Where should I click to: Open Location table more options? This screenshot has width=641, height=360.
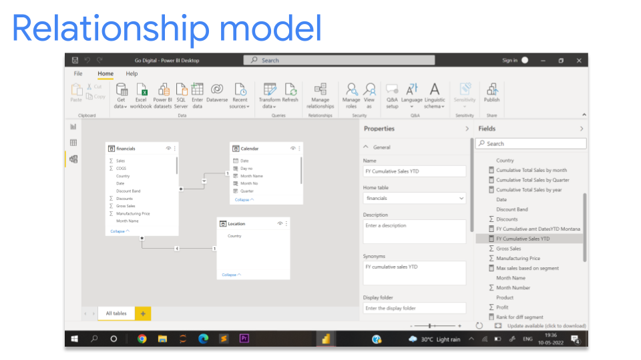coord(286,224)
